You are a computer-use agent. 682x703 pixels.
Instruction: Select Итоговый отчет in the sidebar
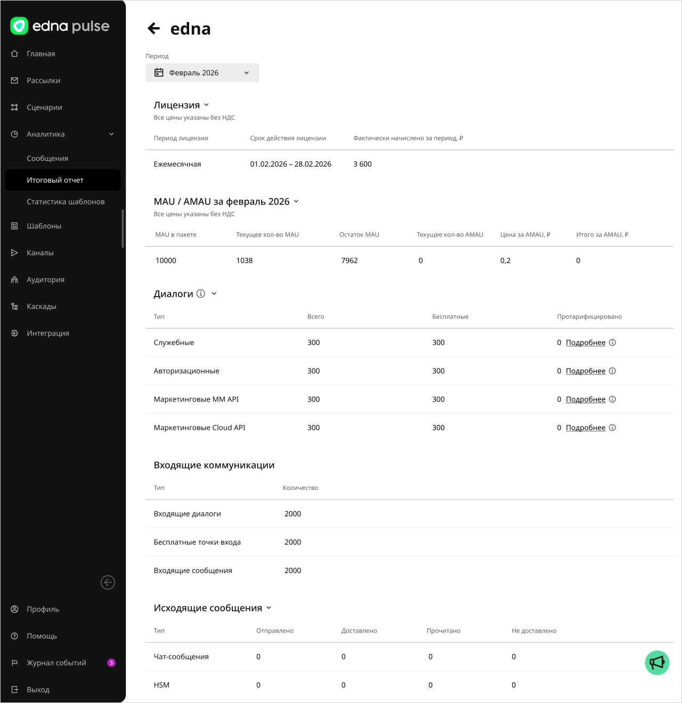pyautogui.click(x=63, y=180)
